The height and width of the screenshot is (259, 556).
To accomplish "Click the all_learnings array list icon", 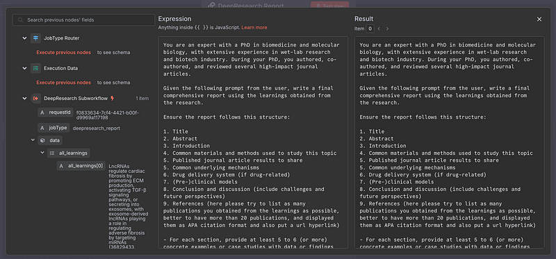I will click(52, 153).
